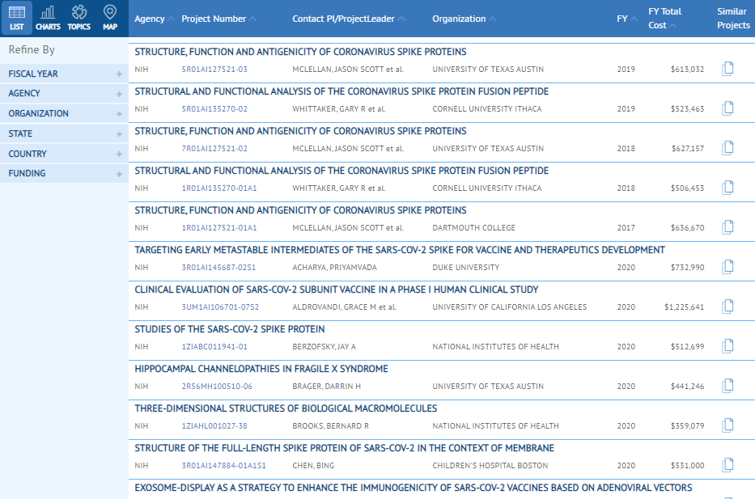Open project number 7R01AI127521-02
This screenshot has width=755, height=499.
(x=214, y=149)
